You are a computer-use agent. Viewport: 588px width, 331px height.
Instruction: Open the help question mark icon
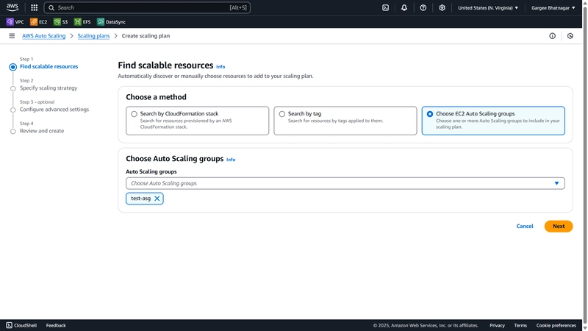point(423,7)
